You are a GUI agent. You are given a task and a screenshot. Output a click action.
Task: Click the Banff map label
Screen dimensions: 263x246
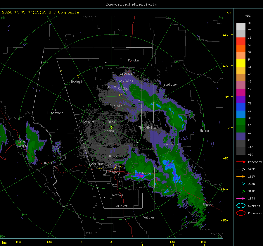[48, 163]
